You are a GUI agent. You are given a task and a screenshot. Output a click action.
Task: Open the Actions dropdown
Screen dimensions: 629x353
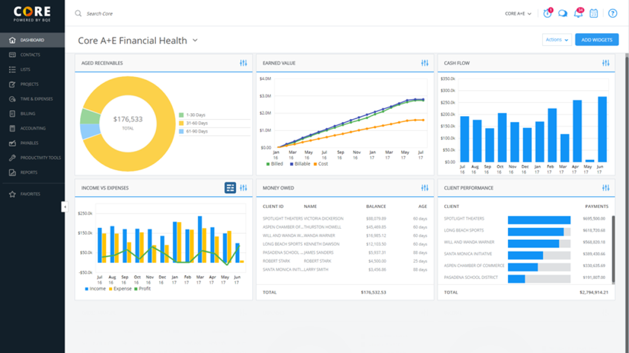[x=557, y=40]
